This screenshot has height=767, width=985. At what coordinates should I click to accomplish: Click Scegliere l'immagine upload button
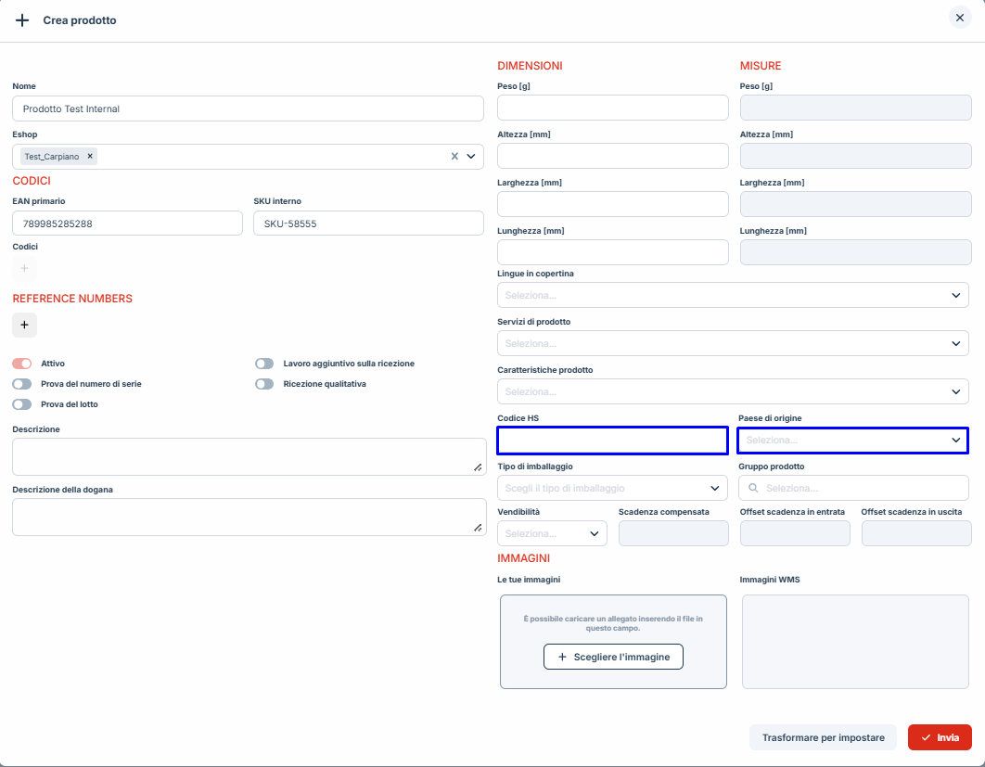tap(613, 657)
